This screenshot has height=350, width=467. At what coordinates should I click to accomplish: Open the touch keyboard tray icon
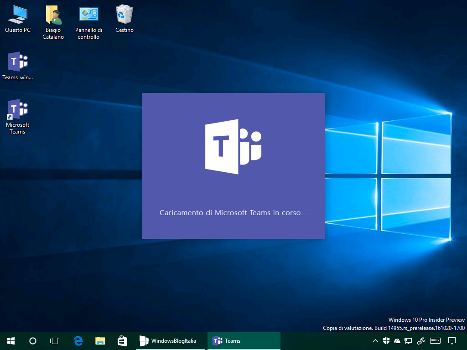click(436, 341)
